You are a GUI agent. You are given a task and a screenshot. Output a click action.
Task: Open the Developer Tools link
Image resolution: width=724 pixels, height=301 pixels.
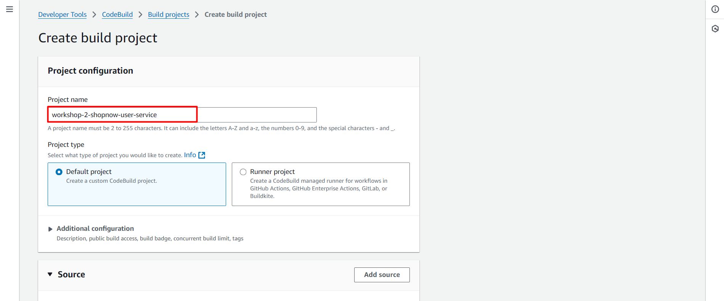(62, 14)
